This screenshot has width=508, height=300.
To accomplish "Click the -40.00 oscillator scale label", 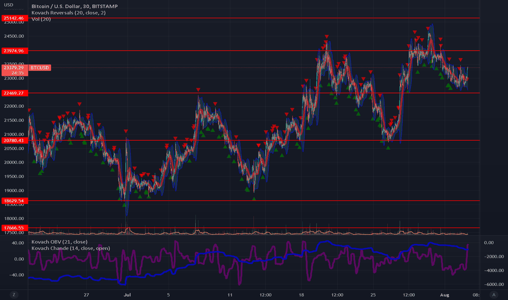I will pyautogui.click(x=17, y=275).
